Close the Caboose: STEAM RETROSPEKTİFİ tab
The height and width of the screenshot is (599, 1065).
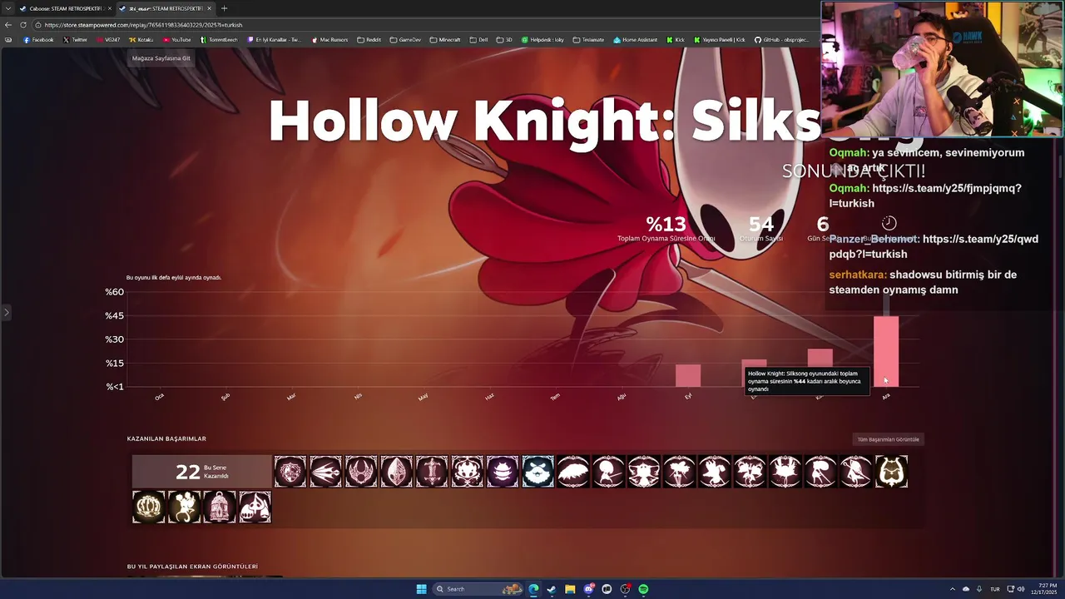[x=109, y=8]
